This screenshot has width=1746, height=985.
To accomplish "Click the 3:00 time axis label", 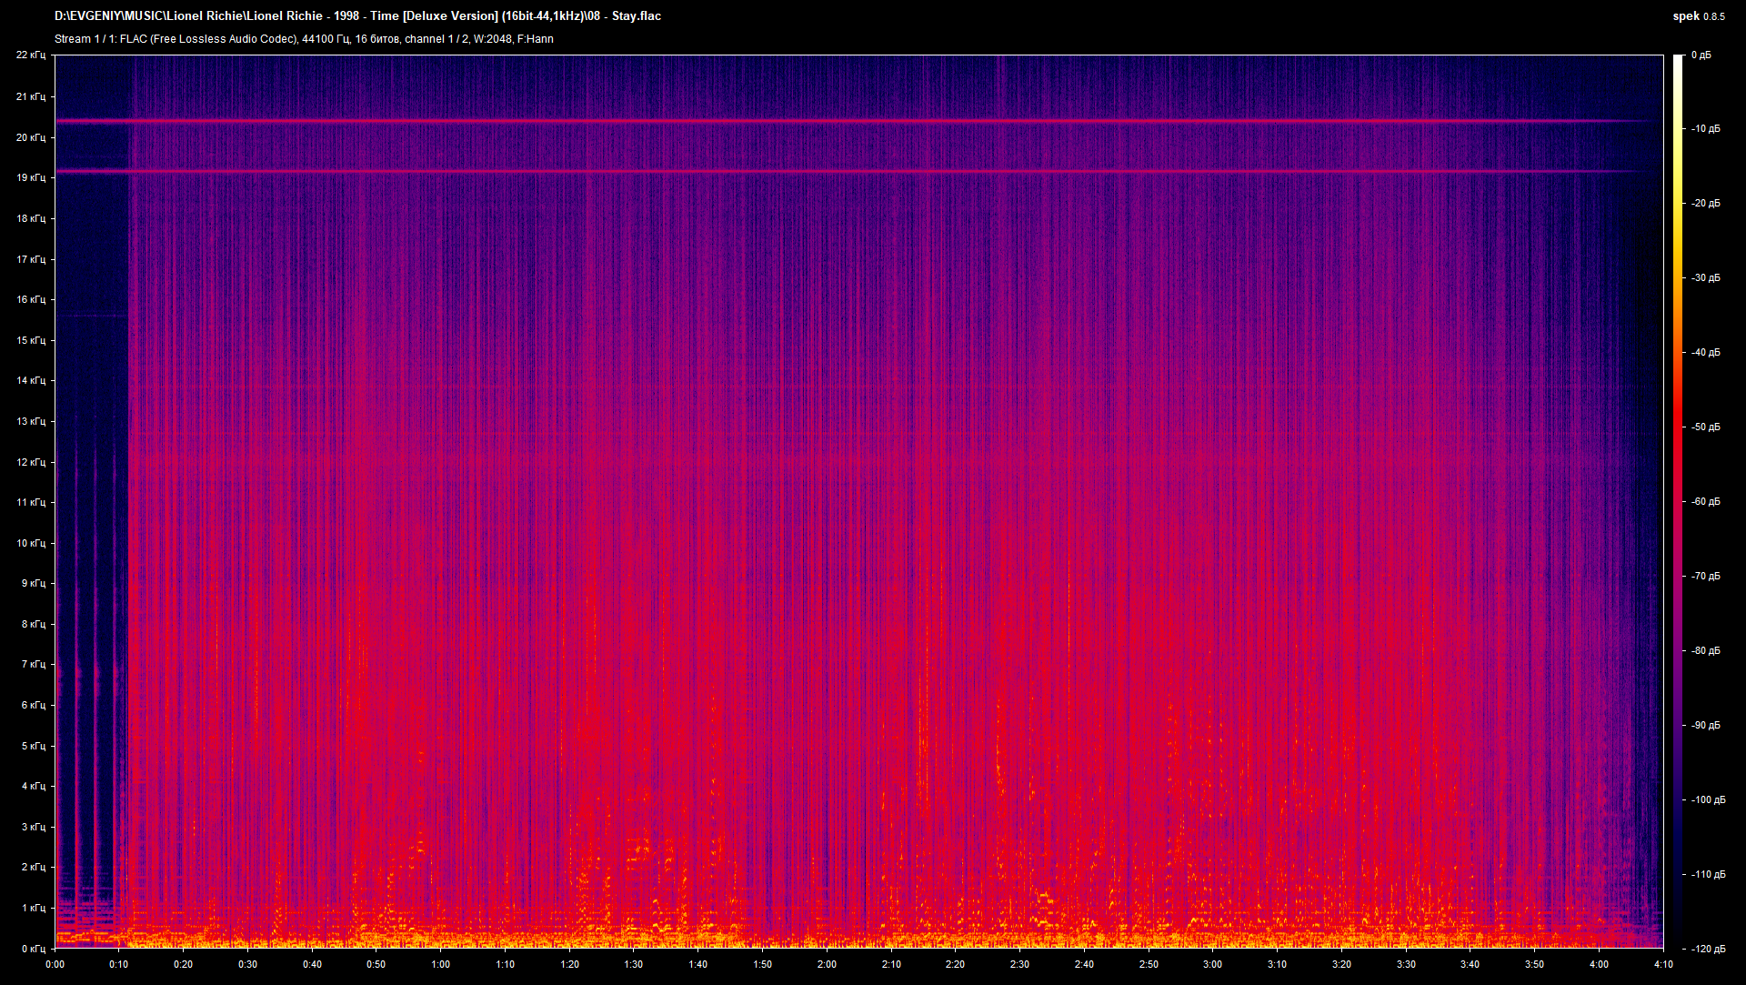I will pos(1212,964).
